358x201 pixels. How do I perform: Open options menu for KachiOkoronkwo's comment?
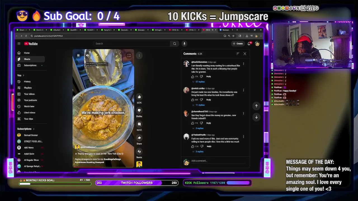coord(243,64)
